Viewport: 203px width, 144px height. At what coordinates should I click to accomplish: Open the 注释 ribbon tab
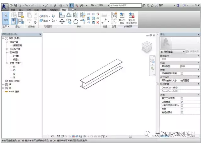tap(29, 10)
